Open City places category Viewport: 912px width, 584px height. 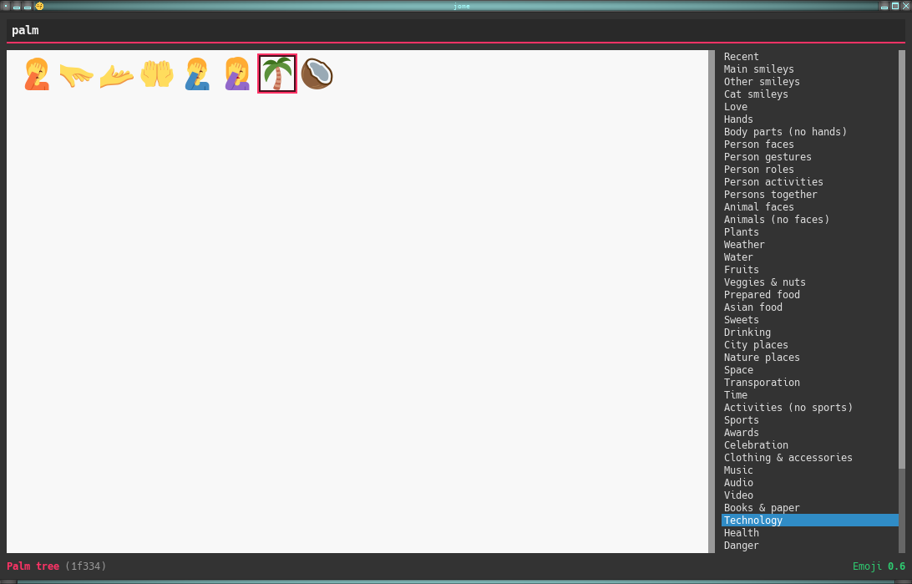point(809,344)
